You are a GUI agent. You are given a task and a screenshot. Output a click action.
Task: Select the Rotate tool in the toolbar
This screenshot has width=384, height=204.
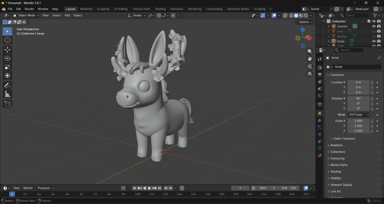coord(7,58)
